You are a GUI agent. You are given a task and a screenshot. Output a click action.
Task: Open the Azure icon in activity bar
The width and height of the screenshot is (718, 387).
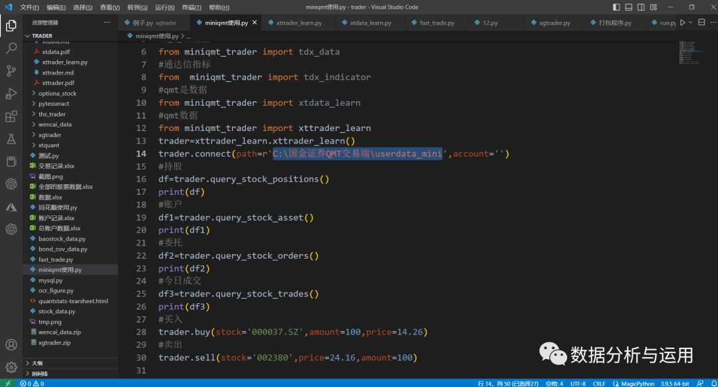11,207
